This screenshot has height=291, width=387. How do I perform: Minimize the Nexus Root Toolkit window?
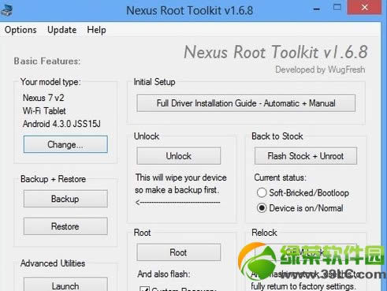pyautogui.click(x=317, y=9)
